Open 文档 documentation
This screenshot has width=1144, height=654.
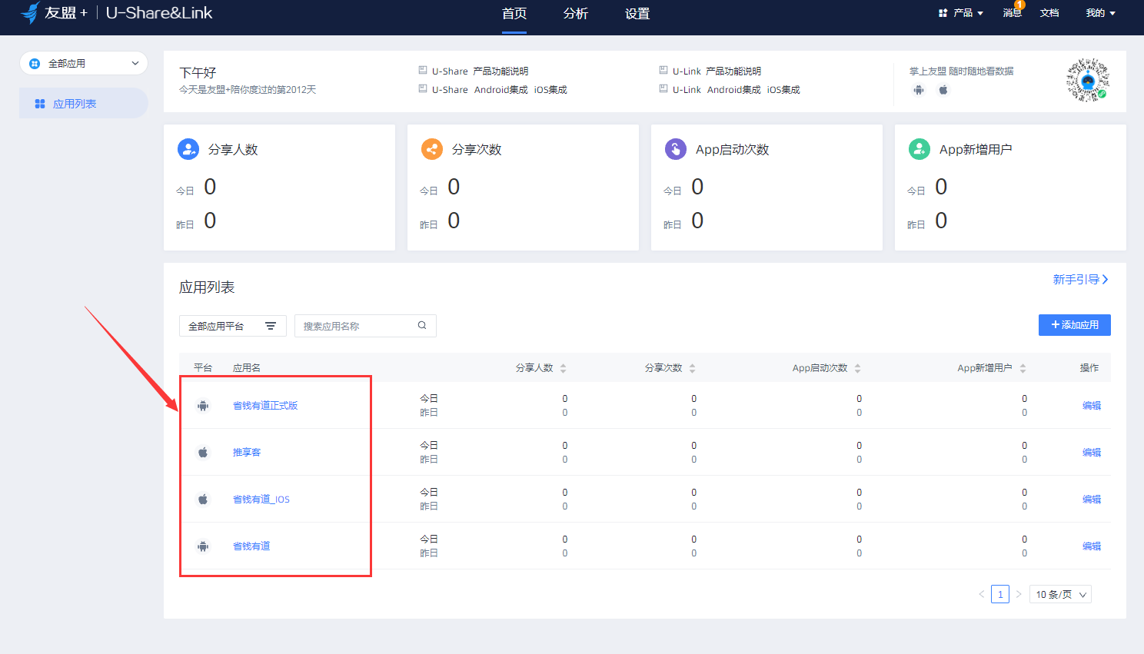[1049, 13]
